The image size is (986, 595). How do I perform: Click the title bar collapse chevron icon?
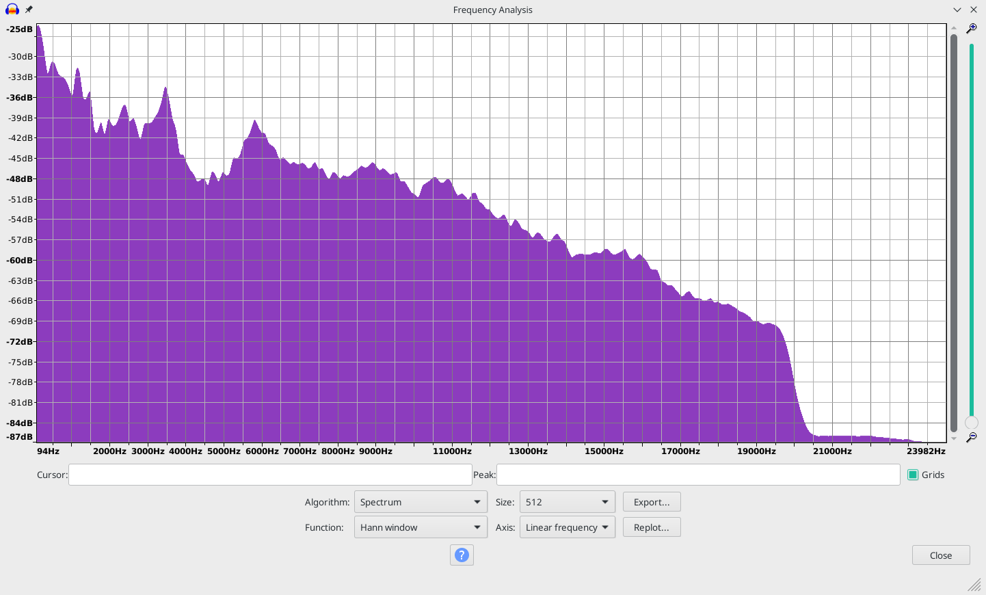[957, 10]
